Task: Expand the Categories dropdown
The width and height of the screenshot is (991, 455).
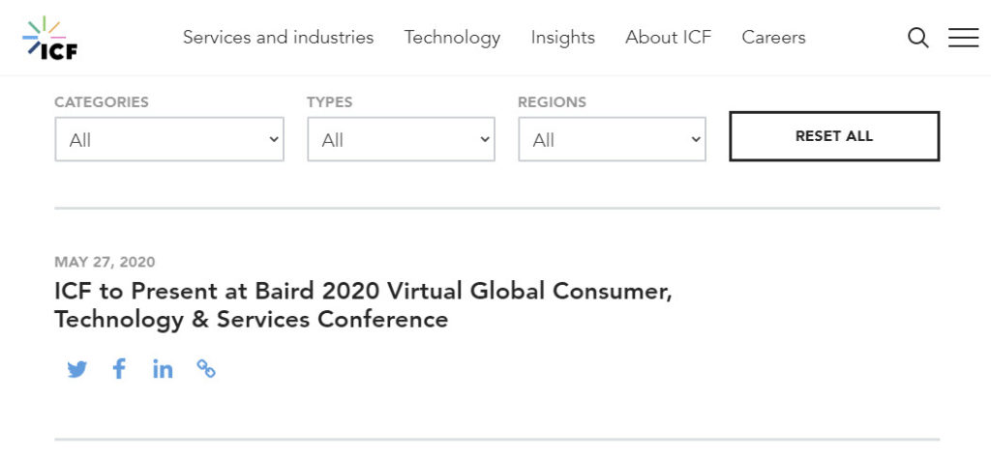Action: (169, 139)
